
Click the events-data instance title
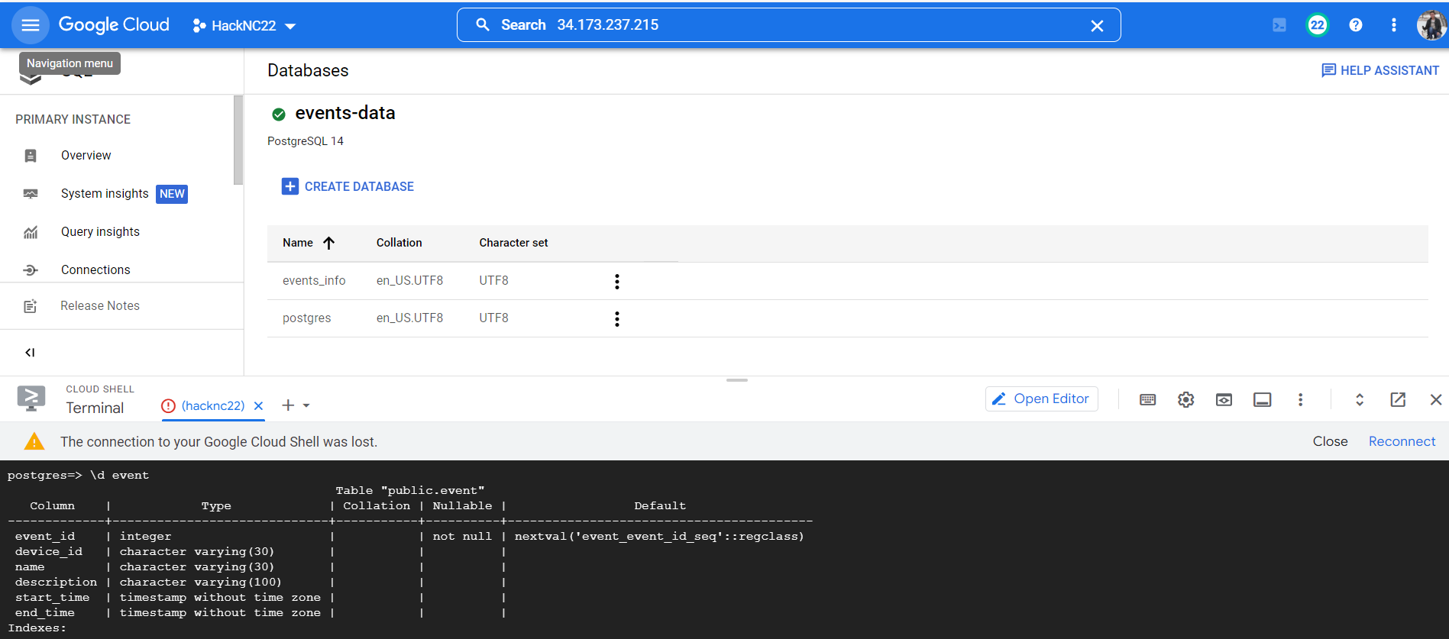click(345, 113)
